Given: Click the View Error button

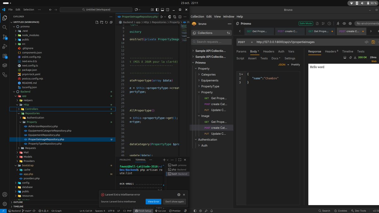Looking at the screenshot, I should click(x=153, y=202).
